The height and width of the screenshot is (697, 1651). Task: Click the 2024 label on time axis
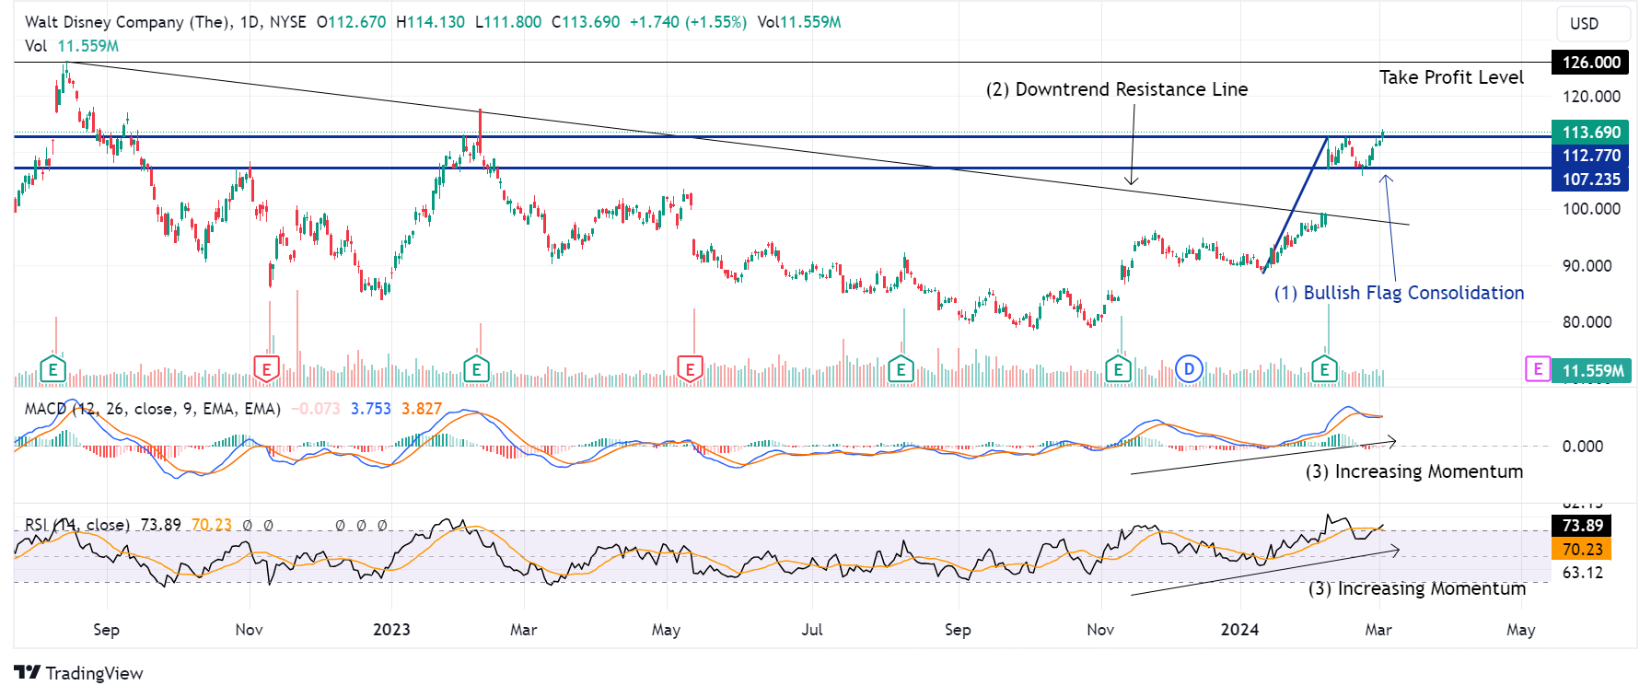pyautogui.click(x=1239, y=630)
